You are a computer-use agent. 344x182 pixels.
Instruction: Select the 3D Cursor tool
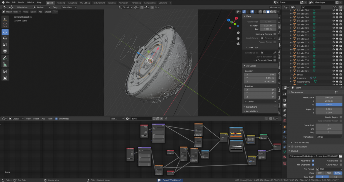(5, 25)
